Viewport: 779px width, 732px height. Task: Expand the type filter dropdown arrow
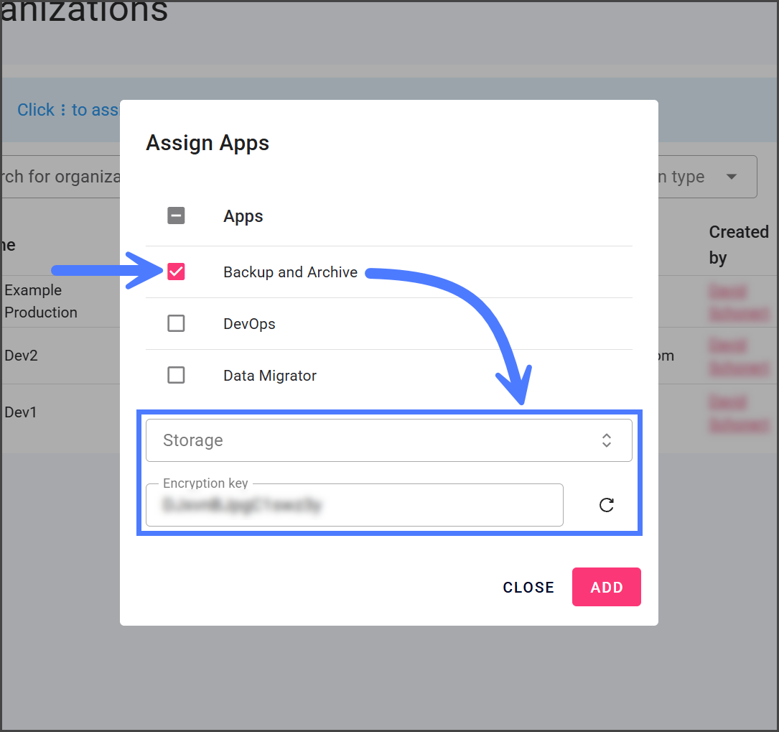[x=732, y=177]
